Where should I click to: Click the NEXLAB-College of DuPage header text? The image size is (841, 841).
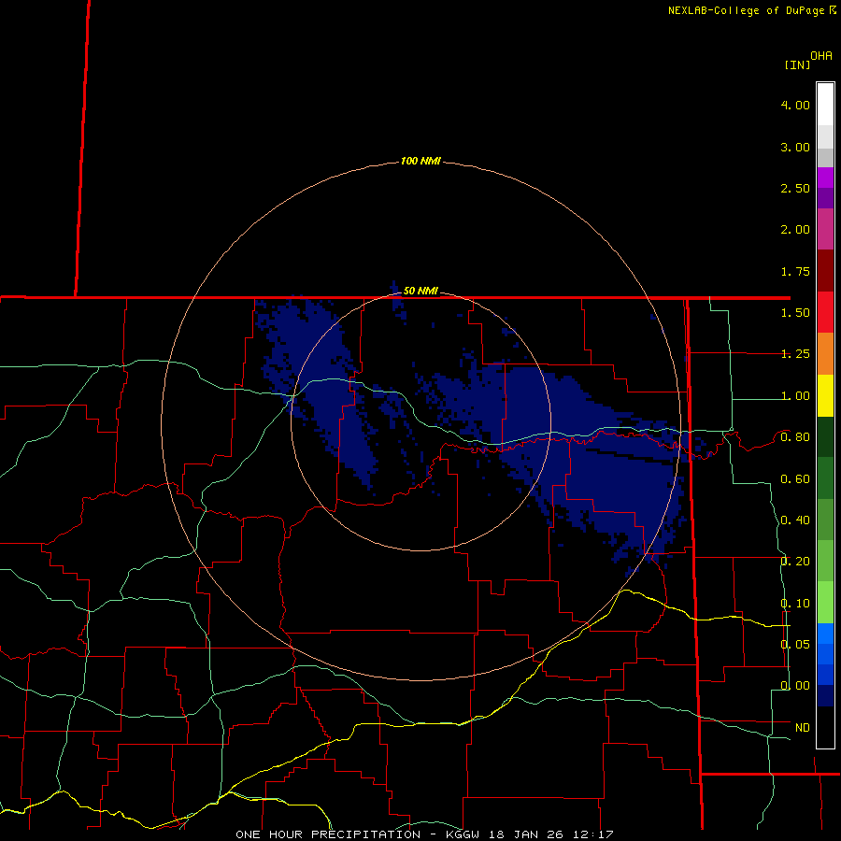click(746, 10)
